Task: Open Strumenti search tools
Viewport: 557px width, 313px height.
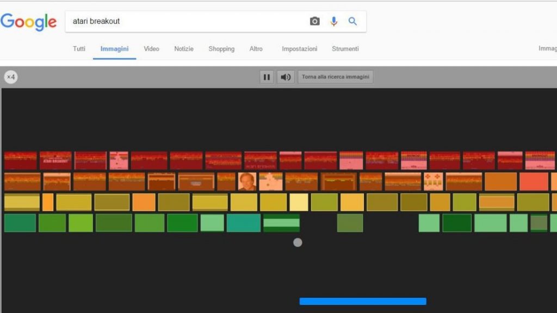Action: [x=345, y=49]
